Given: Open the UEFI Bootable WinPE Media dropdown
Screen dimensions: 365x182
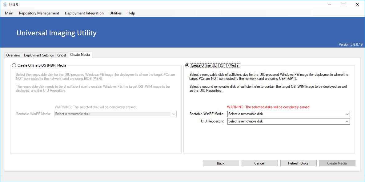Looking at the screenshot, I should click(289, 114).
